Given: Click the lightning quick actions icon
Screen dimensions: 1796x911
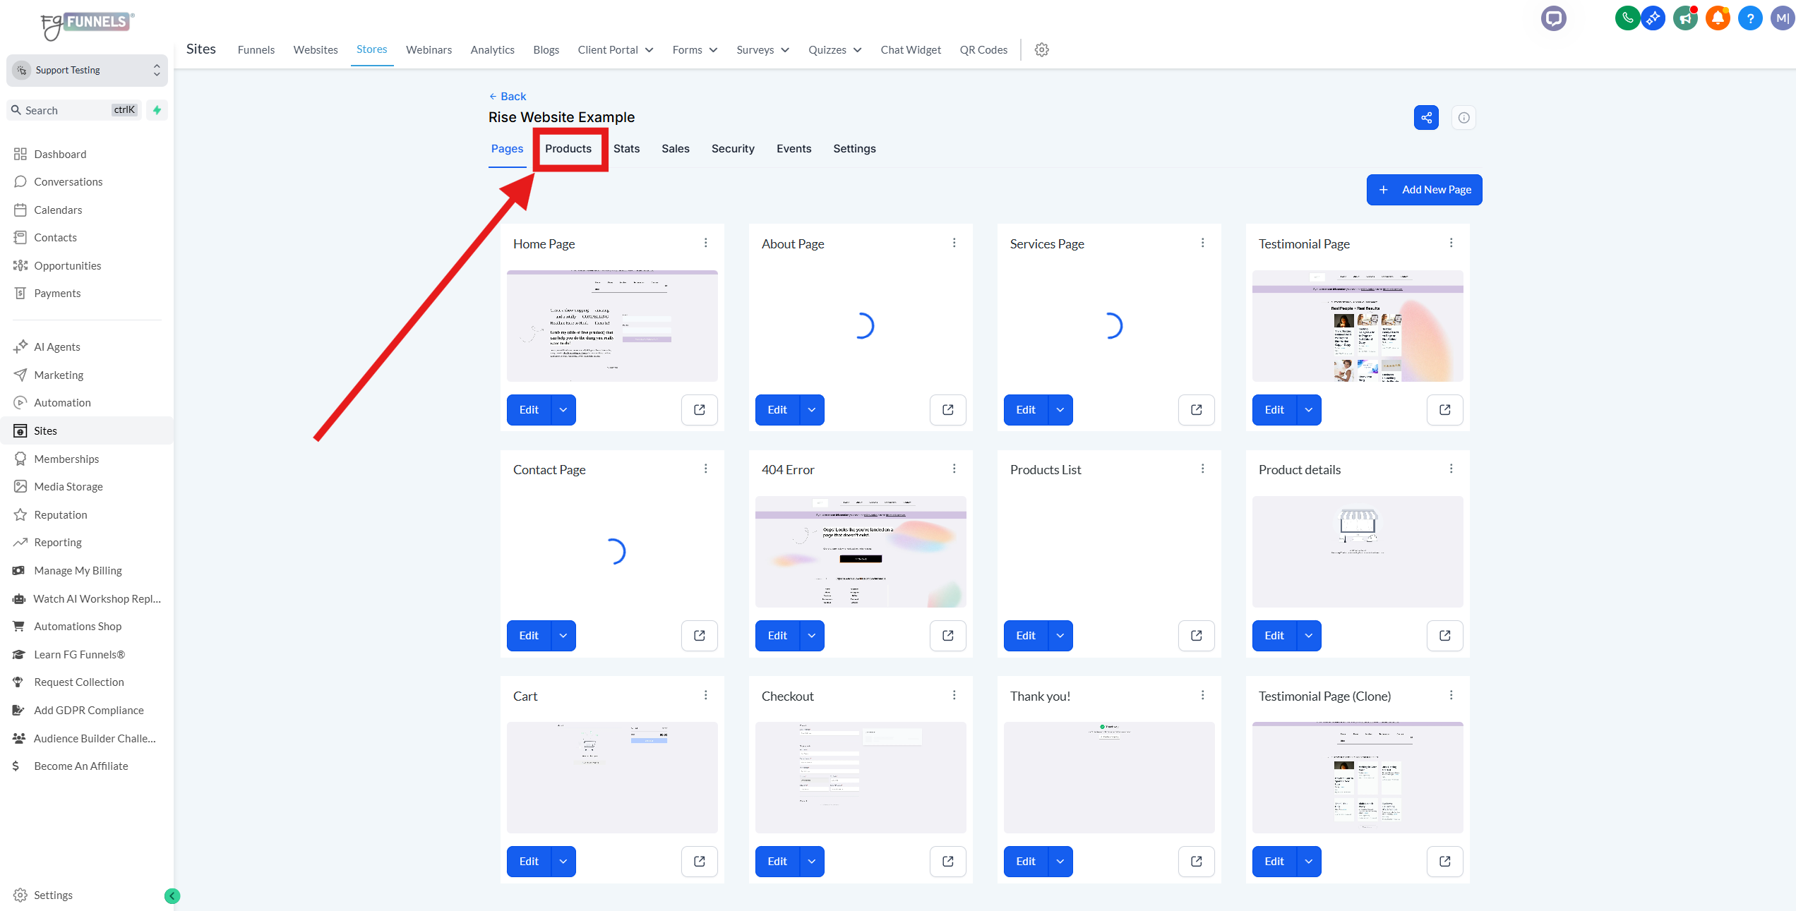Looking at the screenshot, I should (157, 110).
